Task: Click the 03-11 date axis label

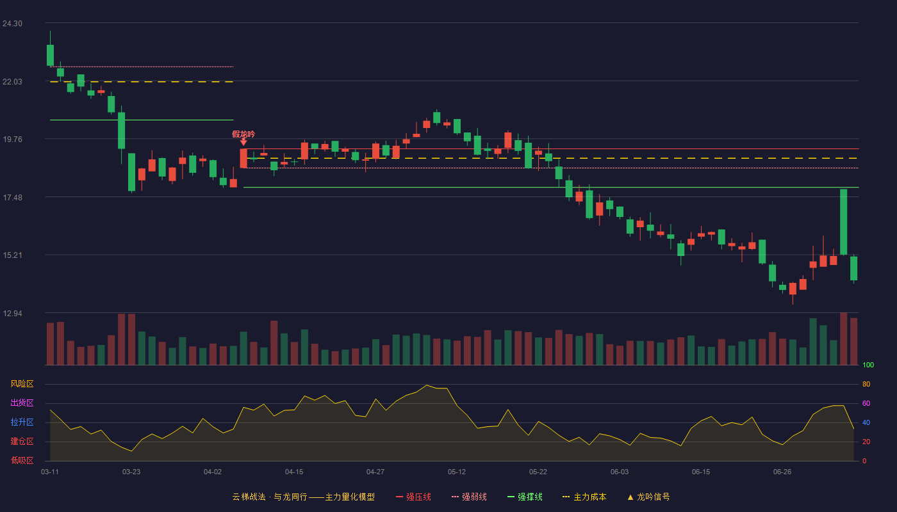Action: click(50, 472)
